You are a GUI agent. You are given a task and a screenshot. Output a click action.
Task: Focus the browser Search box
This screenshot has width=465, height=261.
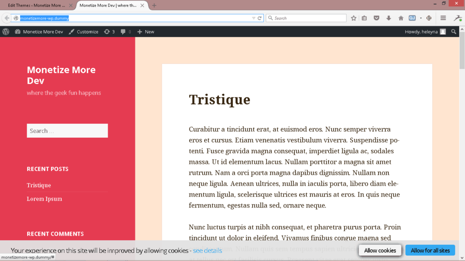click(306, 18)
